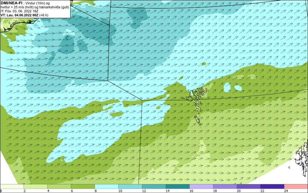The height and width of the screenshot is (193, 308).
Task: Click the 0–2 m/s pale yellow legend swatch
Action: 12,187
